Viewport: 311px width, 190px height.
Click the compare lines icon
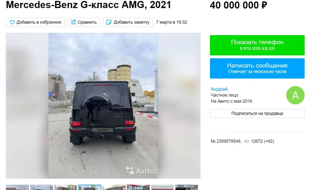click(73, 22)
